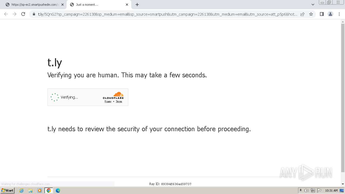Viewport: 345px width, 194px height.
Task: Show hidden system tray icons arrow
Action: 301,190
